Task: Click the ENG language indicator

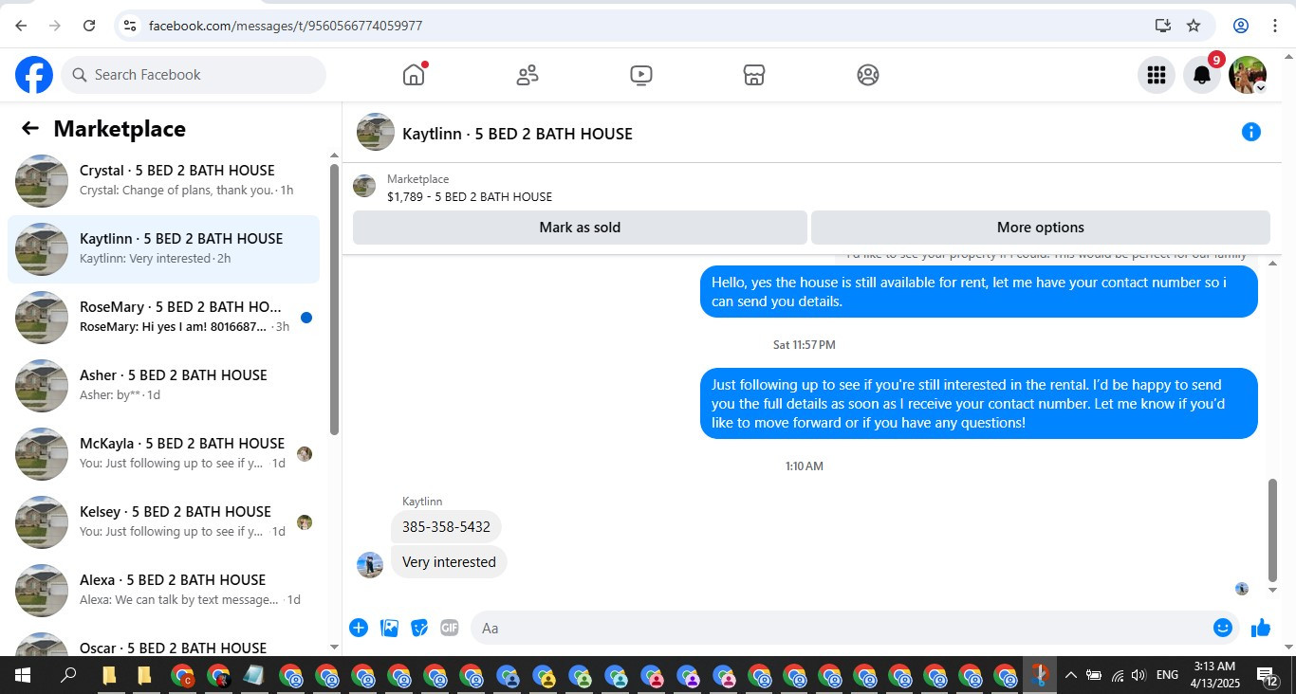Action: (1167, 675)
